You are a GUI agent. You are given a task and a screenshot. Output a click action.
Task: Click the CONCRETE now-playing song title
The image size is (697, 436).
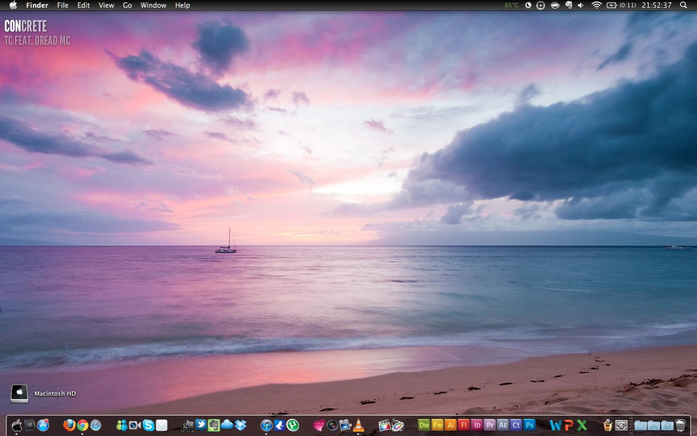(26, 26)
